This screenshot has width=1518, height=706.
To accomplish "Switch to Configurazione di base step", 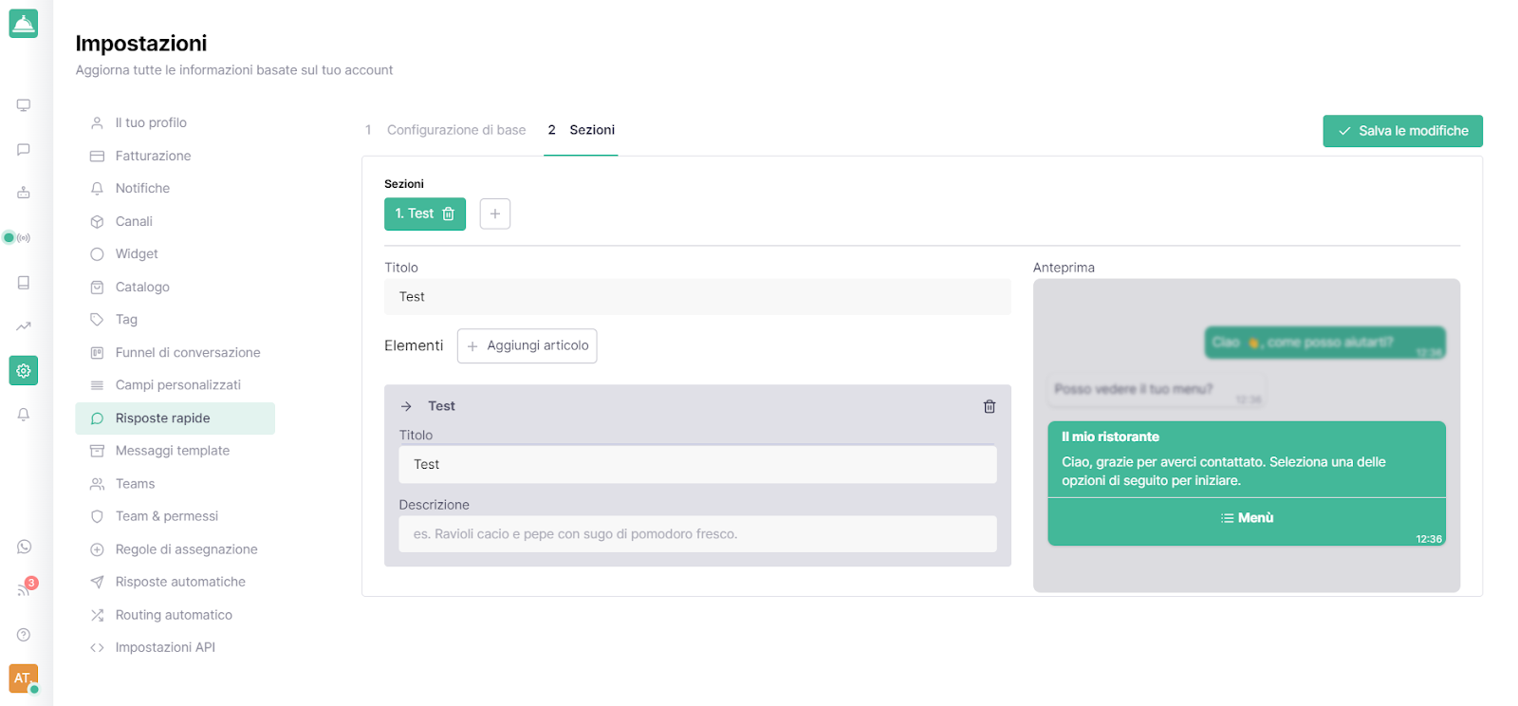I will [x=446, y=130].
